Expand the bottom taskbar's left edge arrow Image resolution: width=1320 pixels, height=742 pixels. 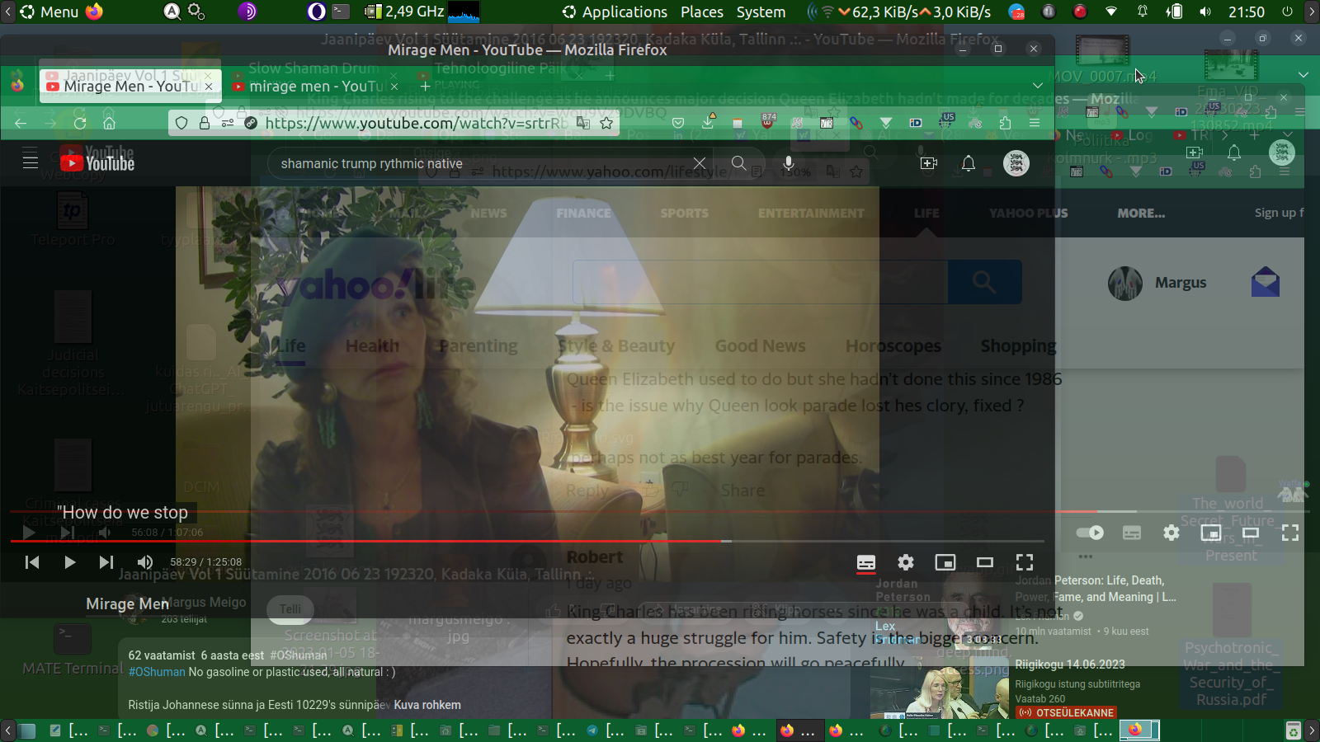pos(7,730)
